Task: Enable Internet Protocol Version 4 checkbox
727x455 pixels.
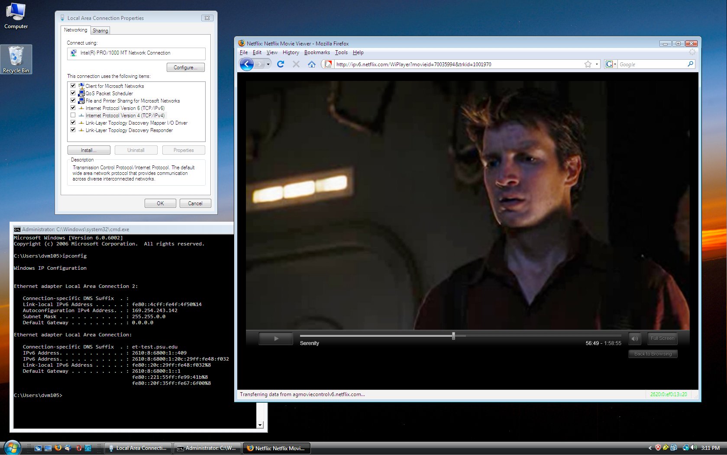Action: [x=73, y=115]
